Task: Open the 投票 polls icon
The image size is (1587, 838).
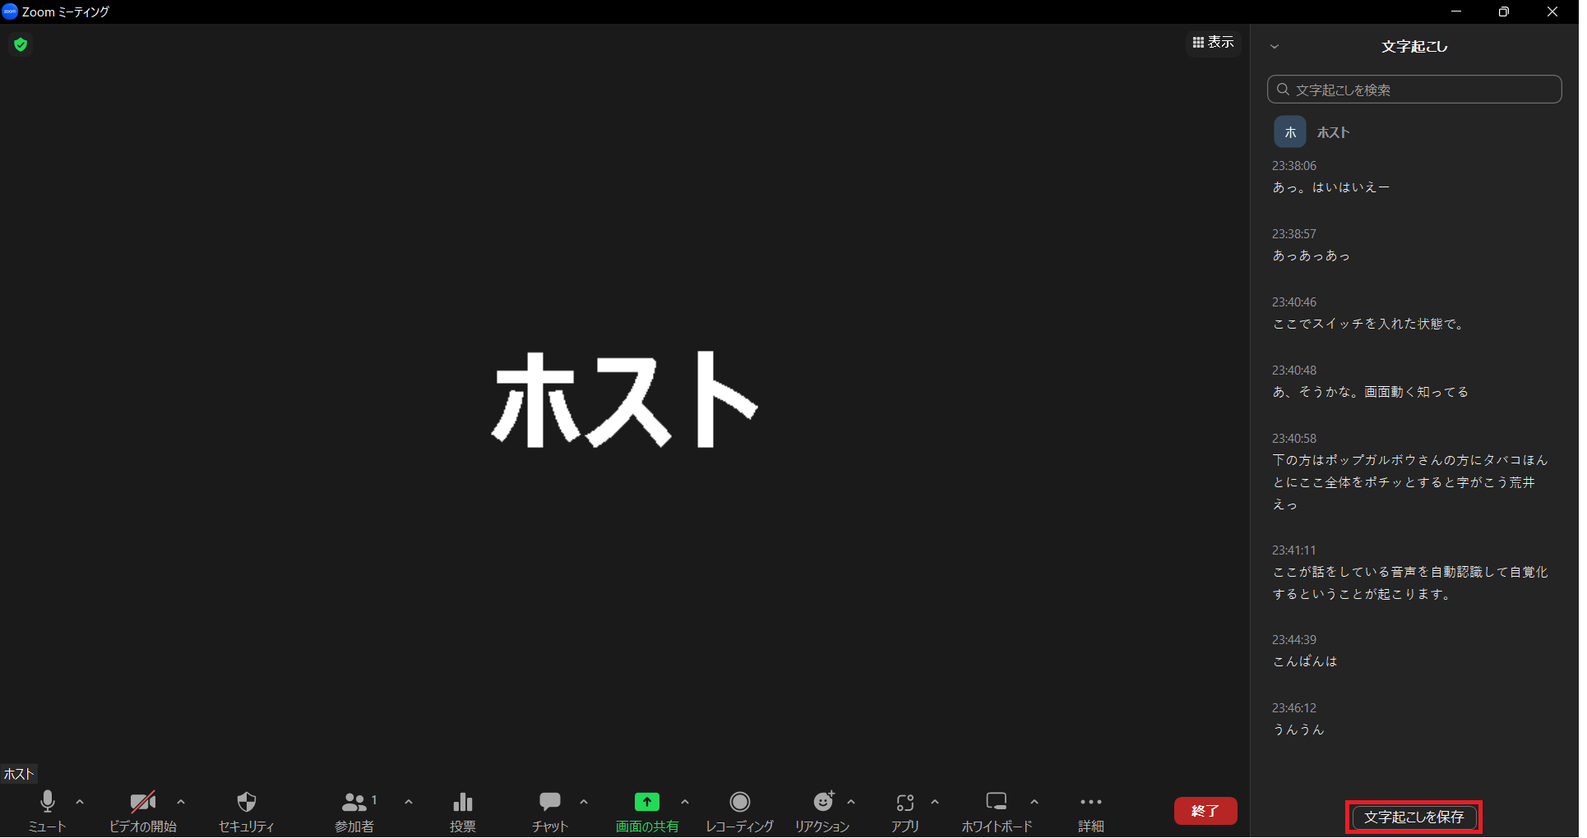Action: point(463,803)
